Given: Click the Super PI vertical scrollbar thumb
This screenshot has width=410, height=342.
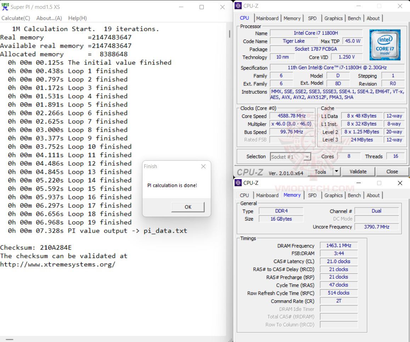Looking at the screenshot, I should click(229, 34).
